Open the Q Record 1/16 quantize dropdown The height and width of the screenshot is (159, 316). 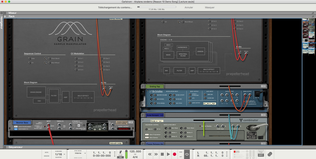60,154
